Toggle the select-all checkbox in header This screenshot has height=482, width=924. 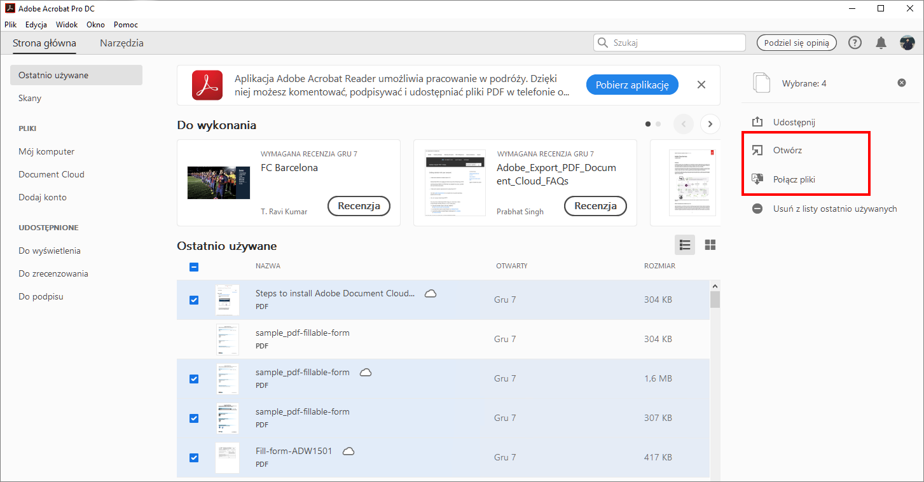194,267
